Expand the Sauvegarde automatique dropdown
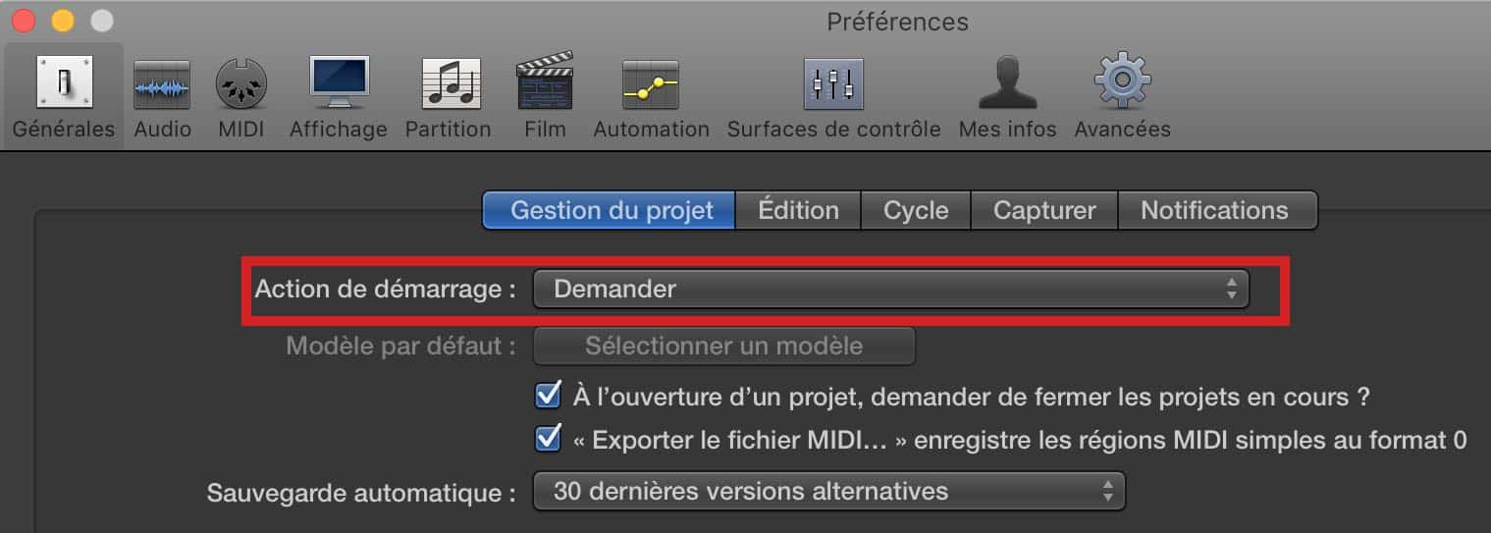This screenshot has height=533, width=1491. 828,491
